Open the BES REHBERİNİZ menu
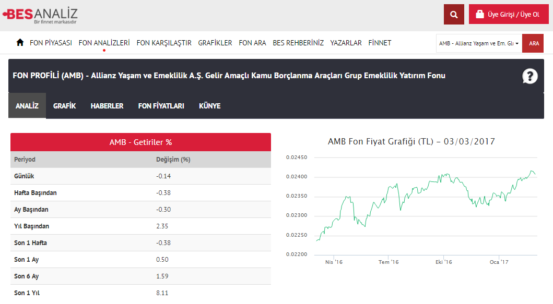 [298, 43]
